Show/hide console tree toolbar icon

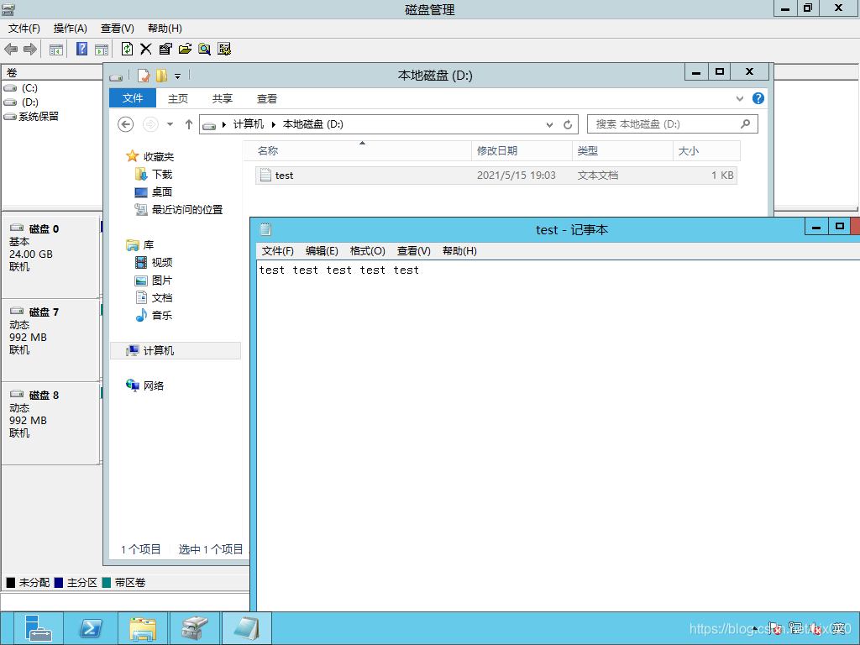click(x=56, y=50)
